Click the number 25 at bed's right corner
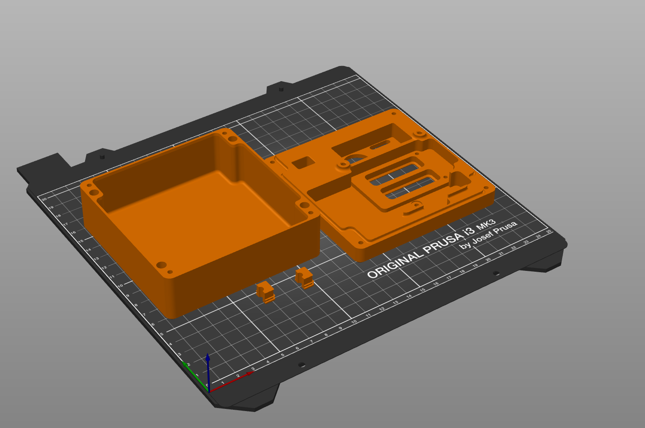The image size is (645, 428). click(x=549, y=232)
